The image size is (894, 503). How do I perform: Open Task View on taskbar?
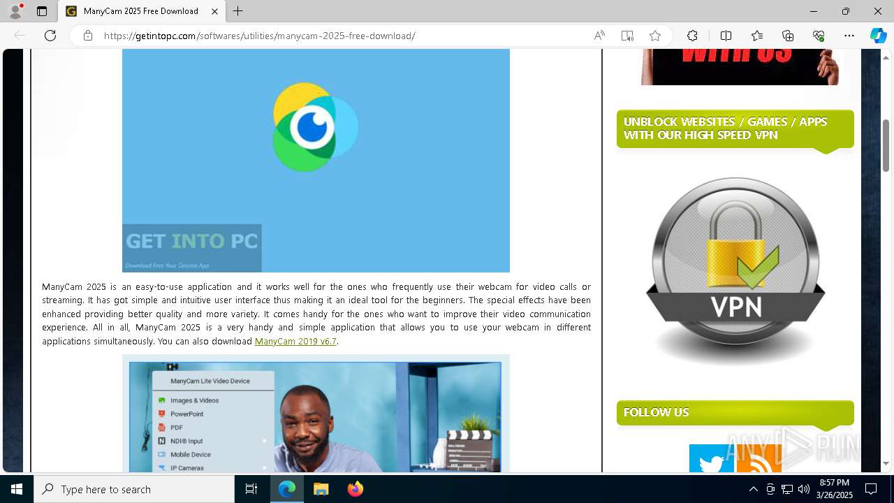[x=251, y=489]
